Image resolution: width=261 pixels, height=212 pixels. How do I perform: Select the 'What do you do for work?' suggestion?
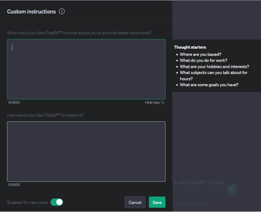pos(203,60)
